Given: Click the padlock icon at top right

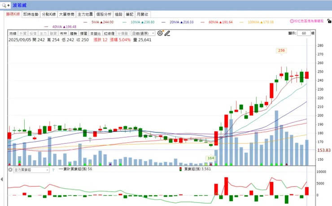Looking at the screenshot, I should click(x=329, y=21).
